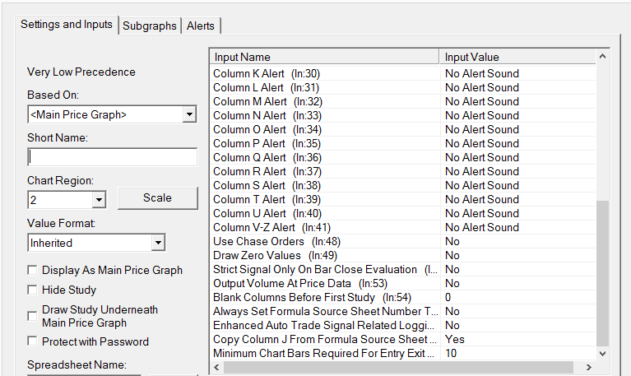Image resolution: width=631 pixels, height=376 pixels.
Task: Click the horizontal scroll left arrow
Action: click(218, 367)
